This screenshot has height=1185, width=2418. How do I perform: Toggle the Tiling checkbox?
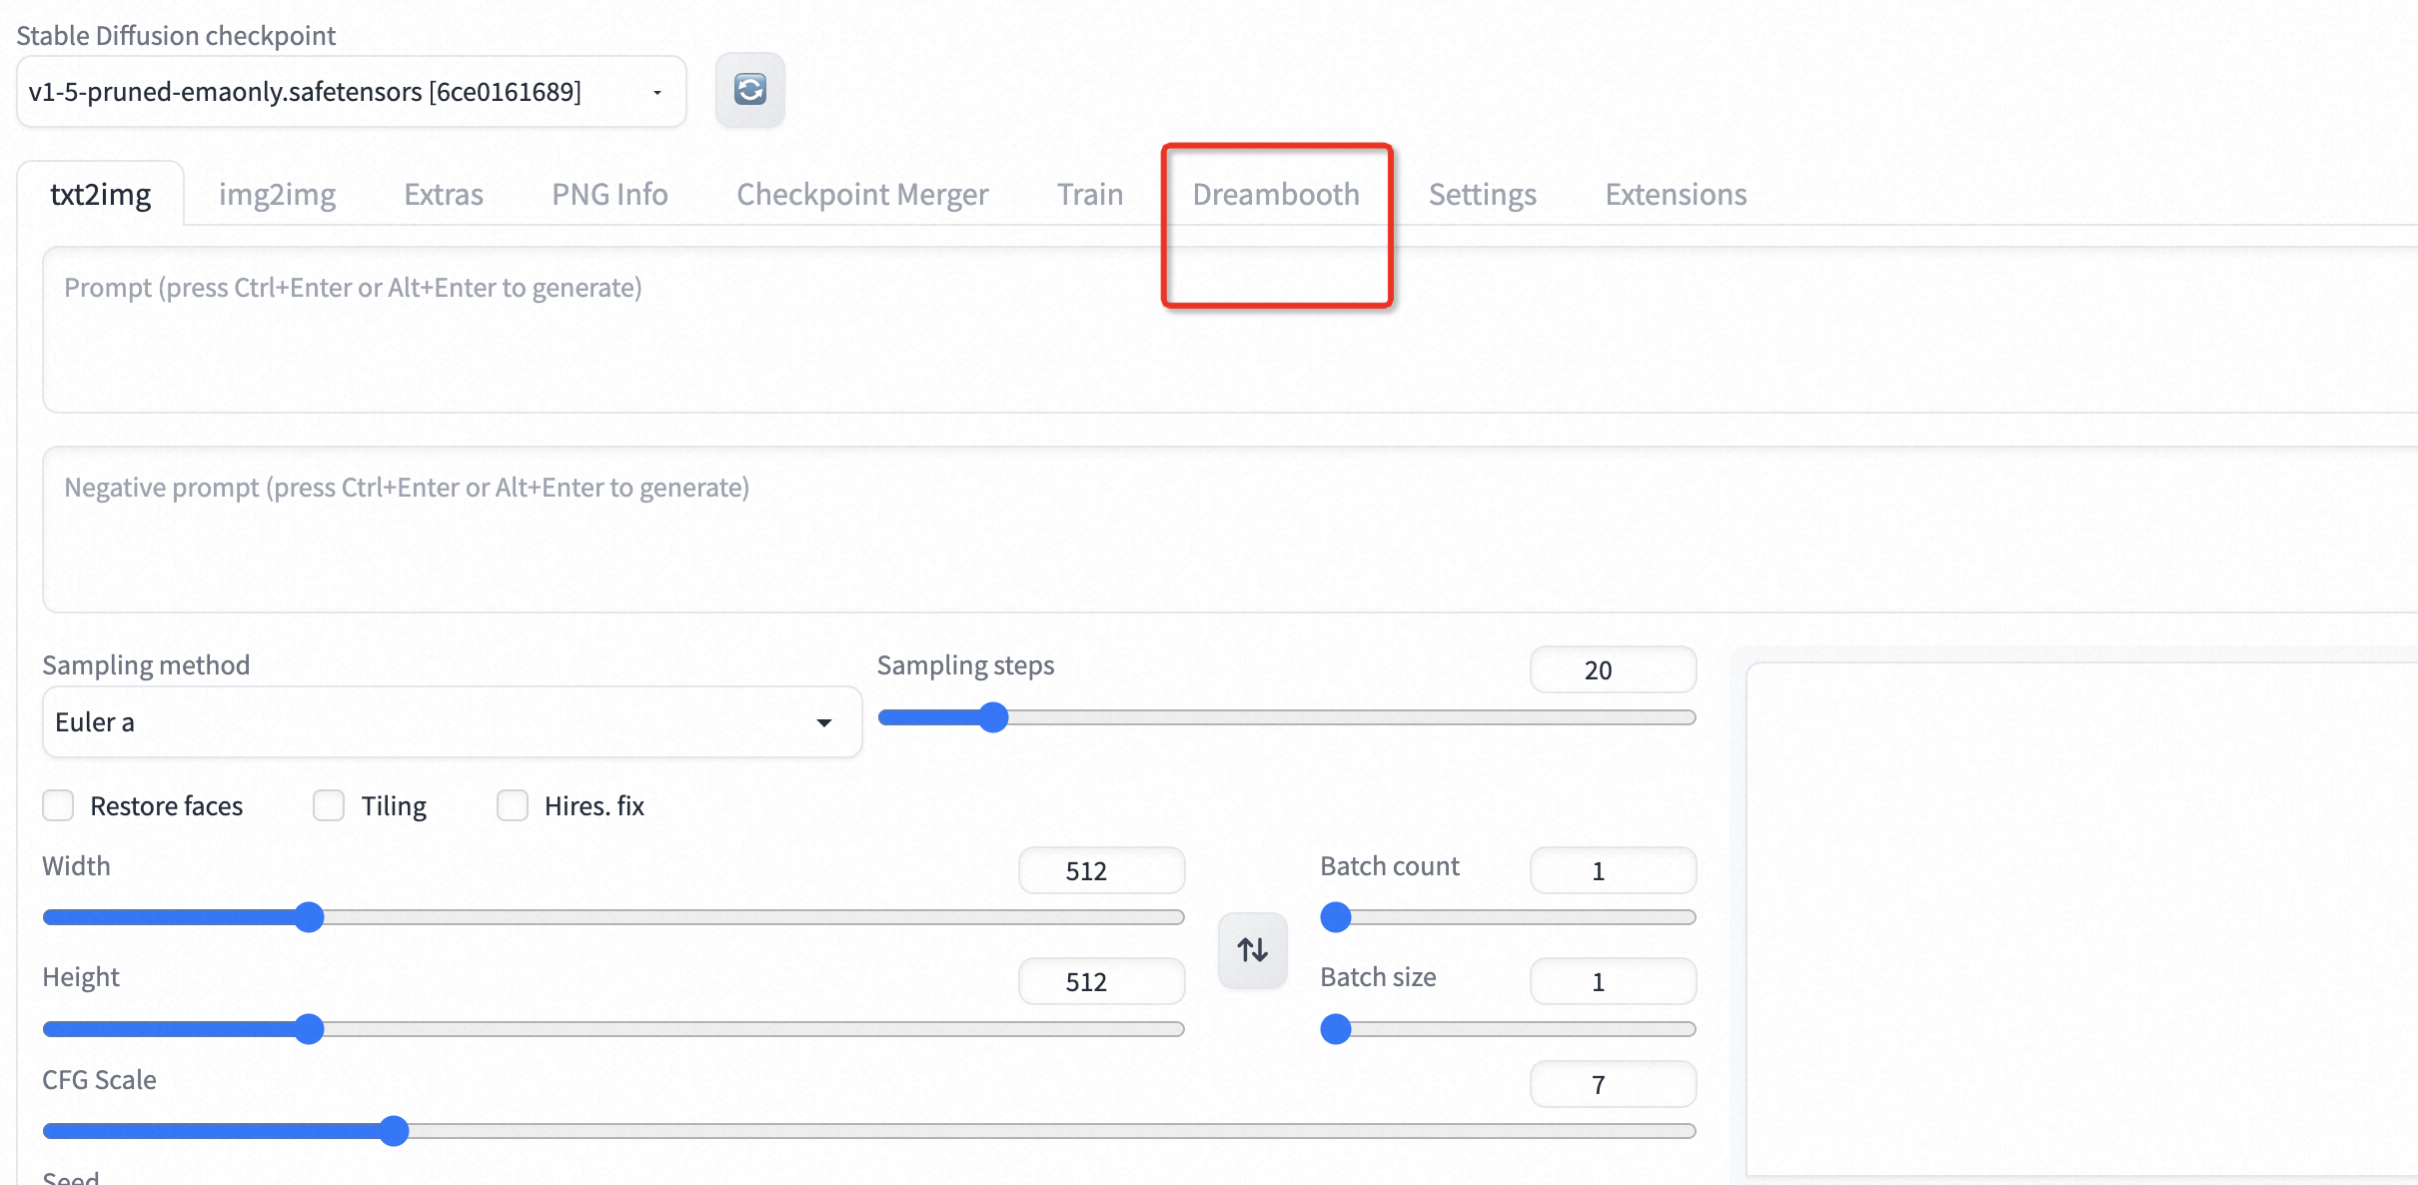(x=329, y=805)
